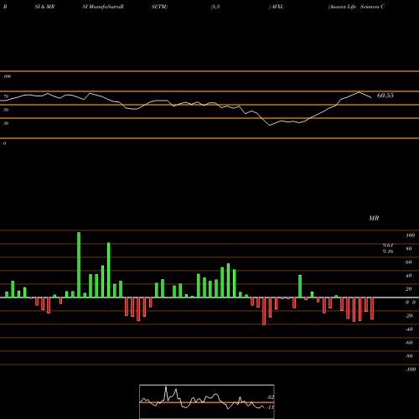Click the 70 level label on RSI axis

click(6, 96)
